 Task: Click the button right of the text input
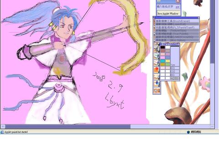click(177, 7)
